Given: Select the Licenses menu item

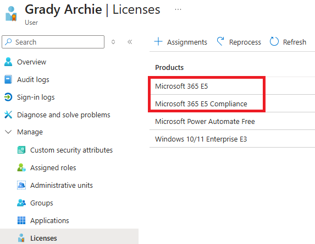Looking at the screenshot, I should pos(69,237).
